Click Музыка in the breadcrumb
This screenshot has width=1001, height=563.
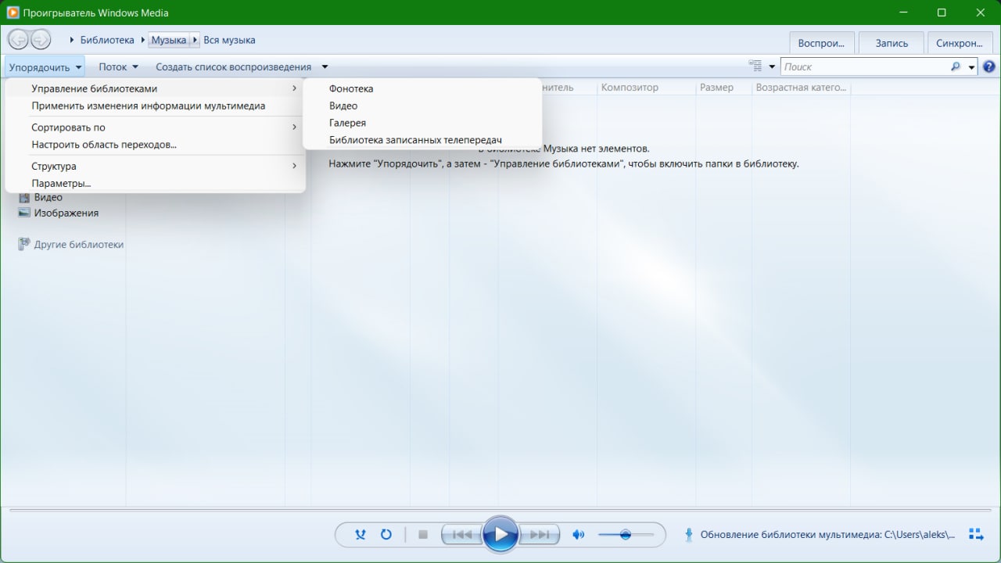tap(169, 40)
